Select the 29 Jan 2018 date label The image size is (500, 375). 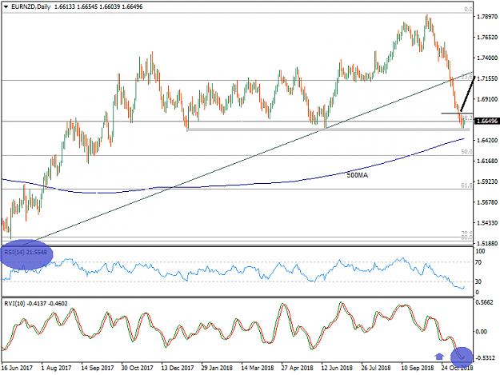(x=217, y=368)
